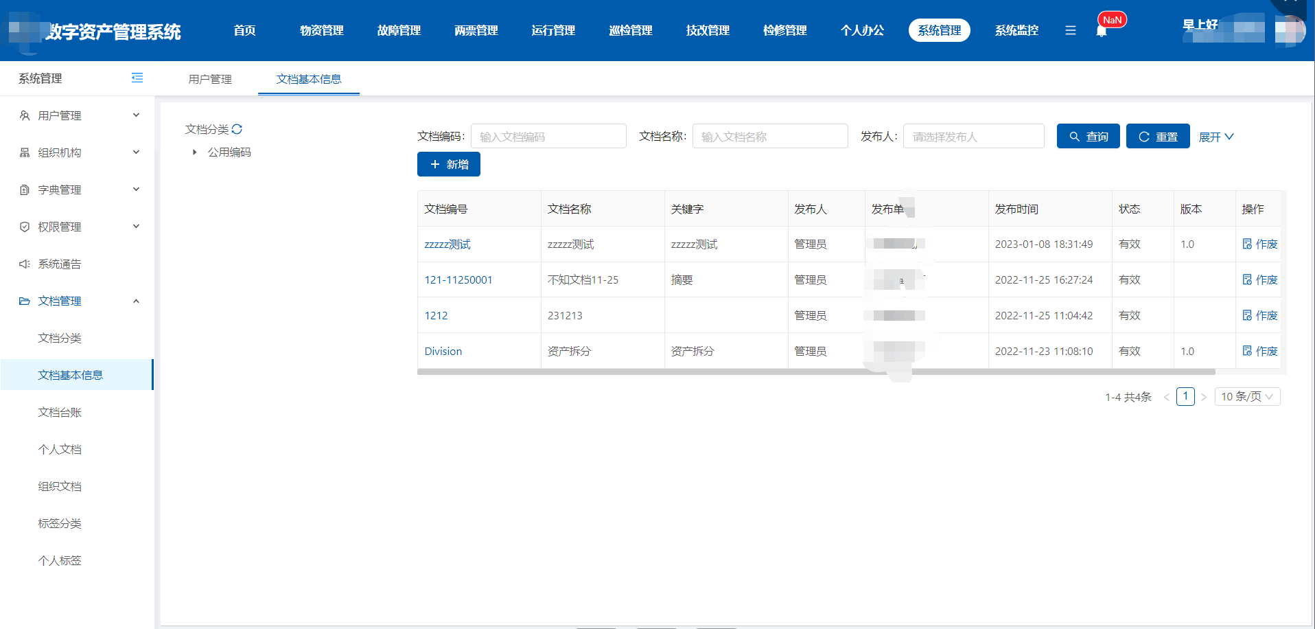The height and width of the screenshot is (629, 1315).
Task: Expand the 用户管理 sidebar menu chevron
Action: (136, 115)
